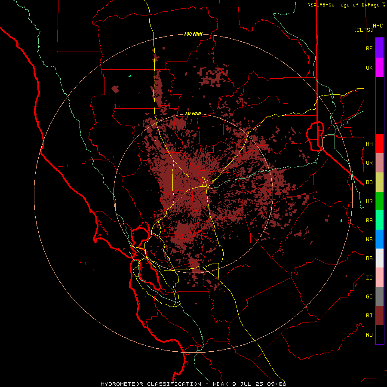Select the gray GC legend swatch
This screenshot has width=387, height=387.
[380, 296]
